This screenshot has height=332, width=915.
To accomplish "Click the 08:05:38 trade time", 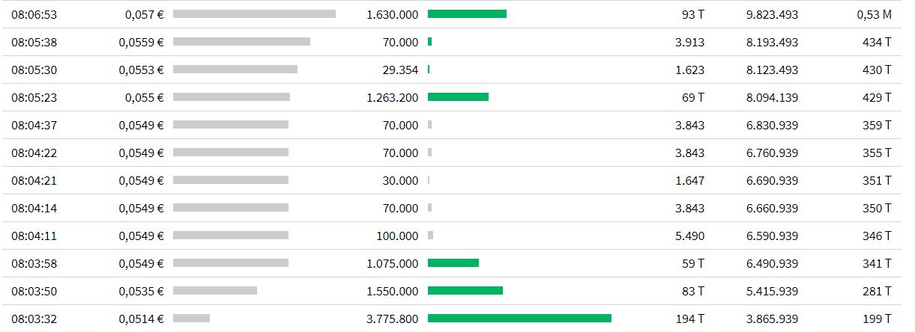I will (x=34, y=43).
